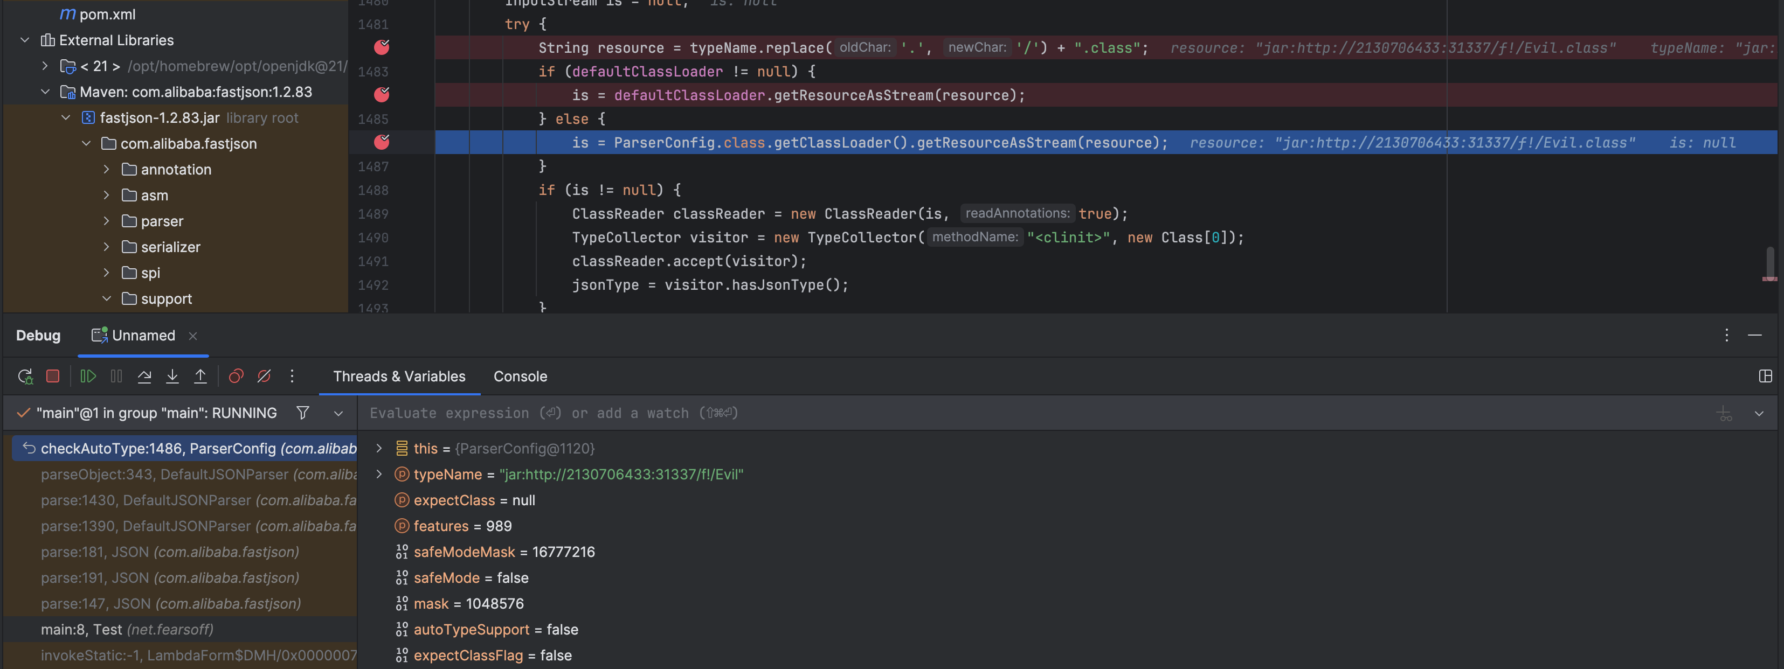This screenshot has height=669, width=1784.
Task: Collapse the support folder
Action: click(106, 299)
